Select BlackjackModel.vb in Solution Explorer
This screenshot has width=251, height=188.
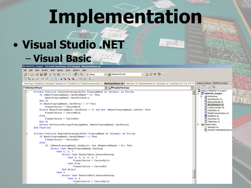[215, 102]
